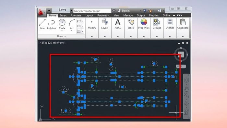Open the navigation bar SteeringWheel tool
Screen dimensions: 227x128
point(186,80)
